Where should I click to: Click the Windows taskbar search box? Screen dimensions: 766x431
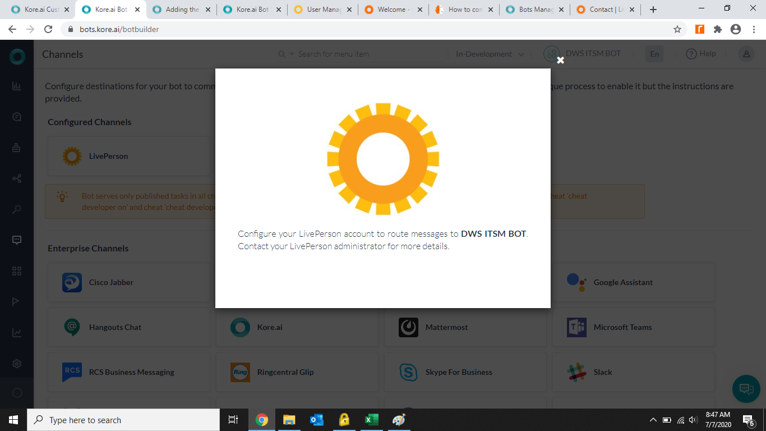tap(123, 420)
